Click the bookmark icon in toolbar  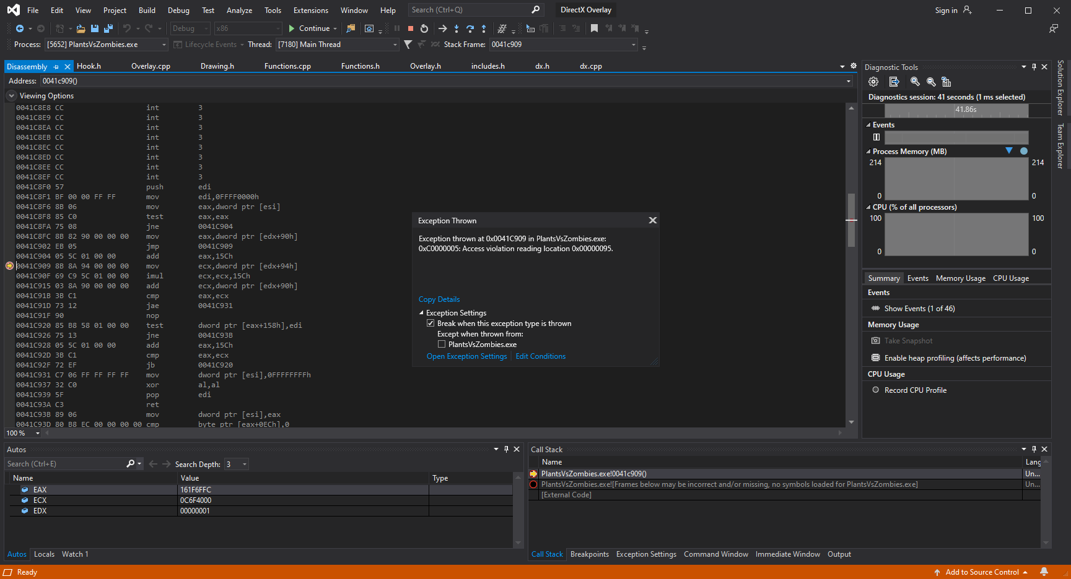(594, 28)
